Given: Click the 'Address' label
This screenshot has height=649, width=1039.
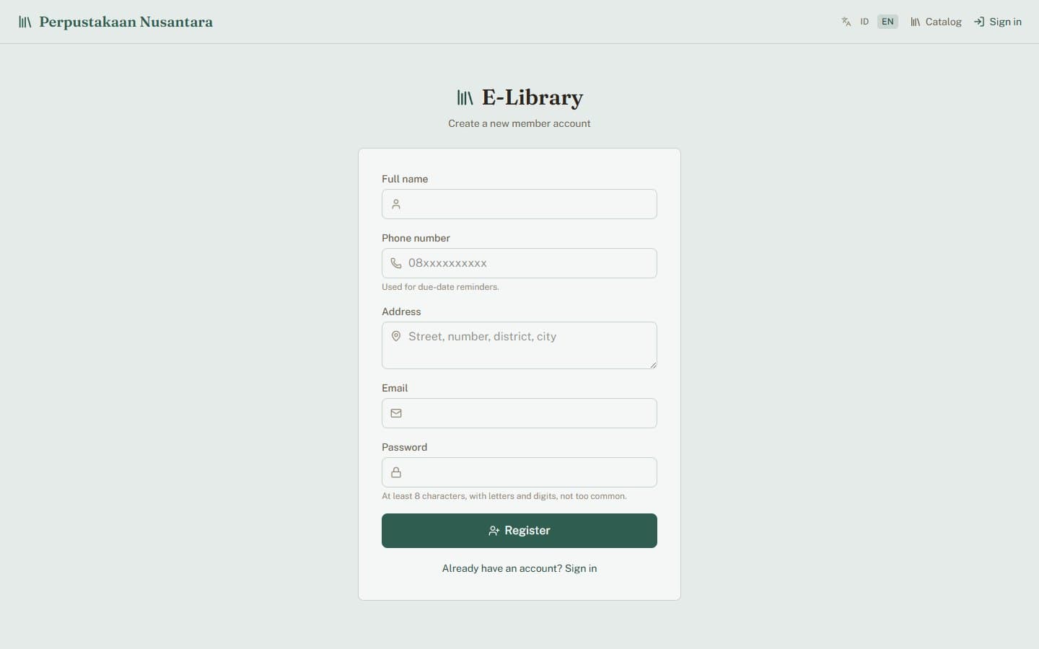Looking at the screenshot, I should 401,312.
